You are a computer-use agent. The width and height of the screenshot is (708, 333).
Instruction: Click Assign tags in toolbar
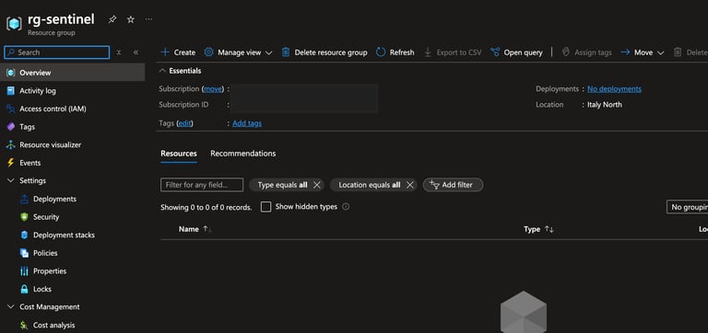(x=586, y=52)
